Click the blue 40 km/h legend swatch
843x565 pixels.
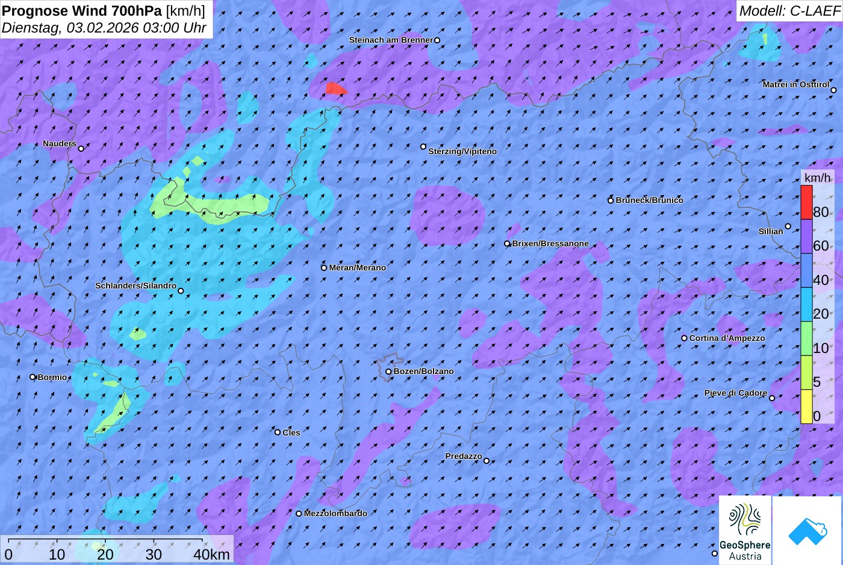click(x=806, y=270)
